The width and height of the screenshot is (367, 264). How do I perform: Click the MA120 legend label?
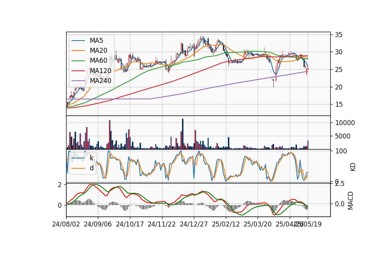point(101,71)
